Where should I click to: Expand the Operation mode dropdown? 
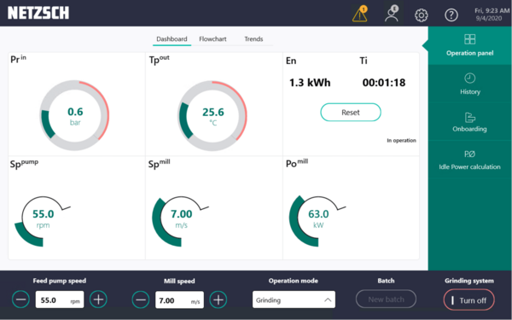tap(294, 300)
